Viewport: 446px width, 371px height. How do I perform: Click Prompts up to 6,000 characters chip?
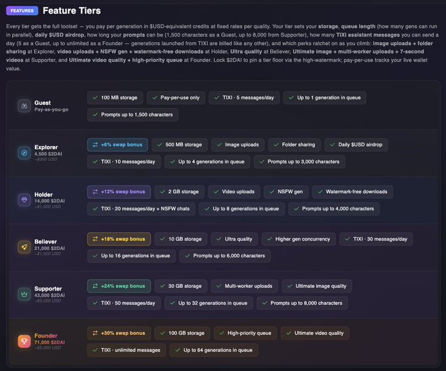225,256
